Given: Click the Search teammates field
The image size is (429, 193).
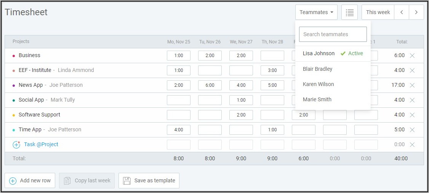Looking at the screenshot, I should coord(333,34).
